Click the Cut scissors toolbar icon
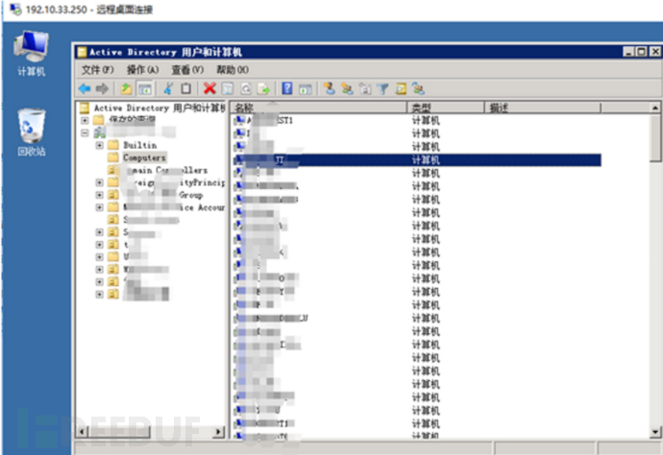The image size is (663, 455). point(168,88)
